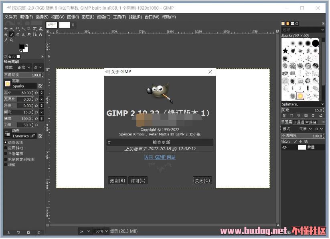Open the tool options mode group switcher
This screenshot has width=330, height=239.
coord(38,68)
